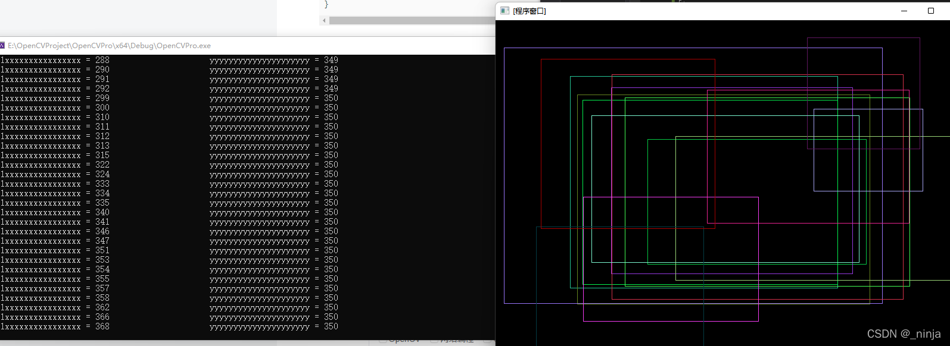Click the x value 347
The image size is (950, 346).
tap(102, 241)
